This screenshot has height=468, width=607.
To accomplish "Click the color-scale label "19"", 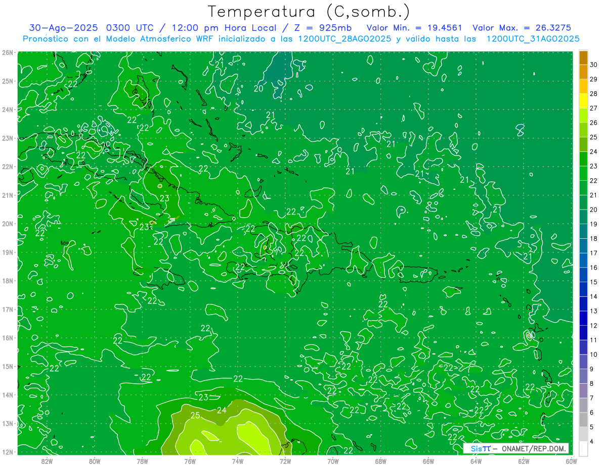I will click(x=593, y=224).
